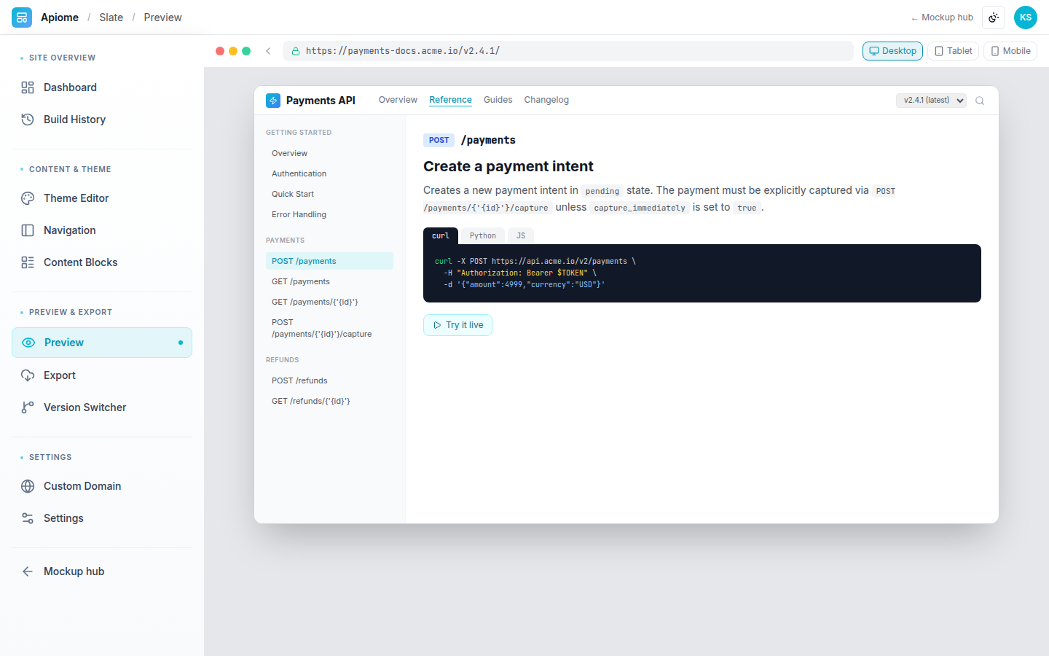1049x656 pixels.
Task: Click the Preview breadcrumb
Action: click(x=162, y=17)
